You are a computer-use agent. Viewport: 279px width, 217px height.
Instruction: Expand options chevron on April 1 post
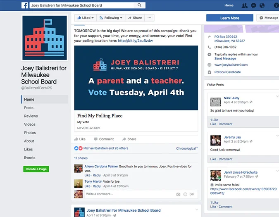(197, 210)
